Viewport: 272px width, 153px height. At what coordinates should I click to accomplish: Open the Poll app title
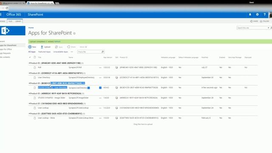(x=40, y=68)
